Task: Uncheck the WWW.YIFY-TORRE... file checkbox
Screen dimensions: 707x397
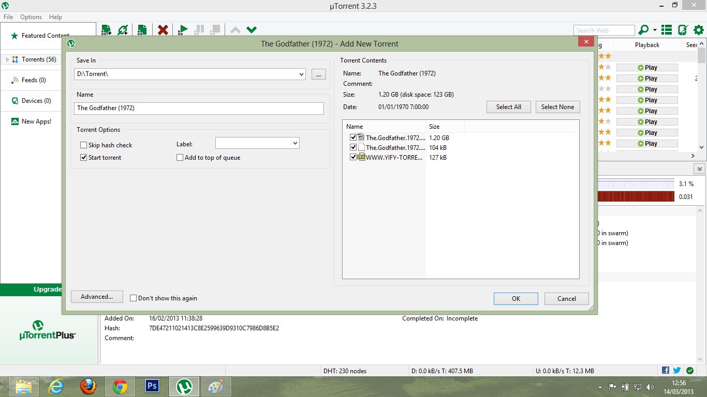Action: click(x=353, y=157)
